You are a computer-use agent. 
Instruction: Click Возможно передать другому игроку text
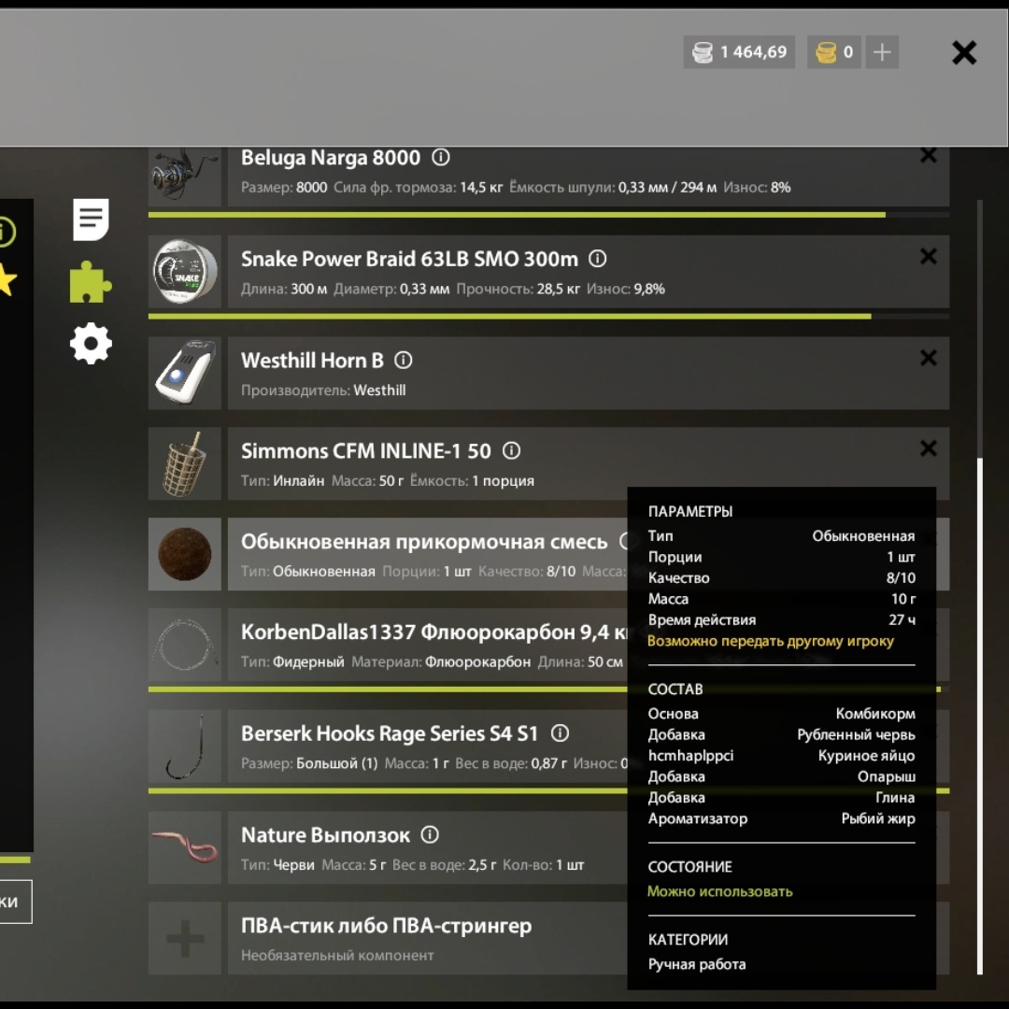pos(771,641)
